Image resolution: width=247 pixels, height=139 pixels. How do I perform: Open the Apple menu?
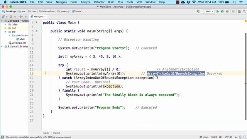pos(5,2)
